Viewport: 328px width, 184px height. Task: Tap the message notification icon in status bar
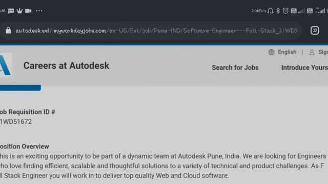pyautogui.click(x=11, y=11)
